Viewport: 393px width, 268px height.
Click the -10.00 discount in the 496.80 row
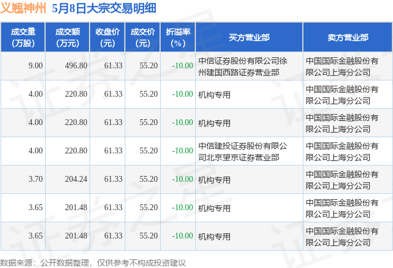tap(183, 66)
